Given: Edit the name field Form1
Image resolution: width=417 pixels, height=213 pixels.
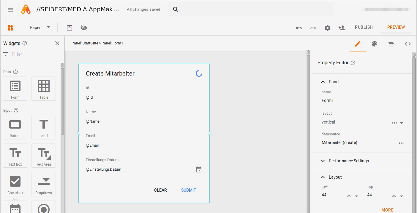Looking at the screenshot, I should click(362, 100).
